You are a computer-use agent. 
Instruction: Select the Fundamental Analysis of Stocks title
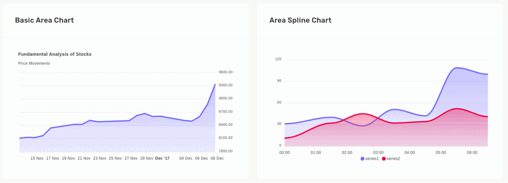point(55,54)
